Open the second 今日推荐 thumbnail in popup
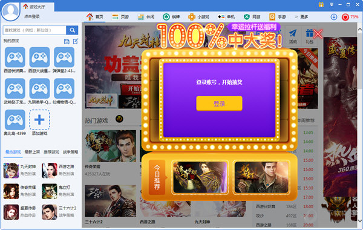This screenshot has width=363, height=230. tap(261, 177)
